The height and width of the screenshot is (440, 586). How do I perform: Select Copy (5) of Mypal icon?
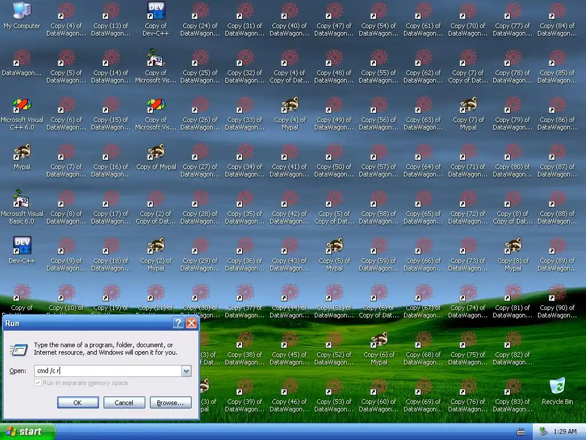point(334,254)
